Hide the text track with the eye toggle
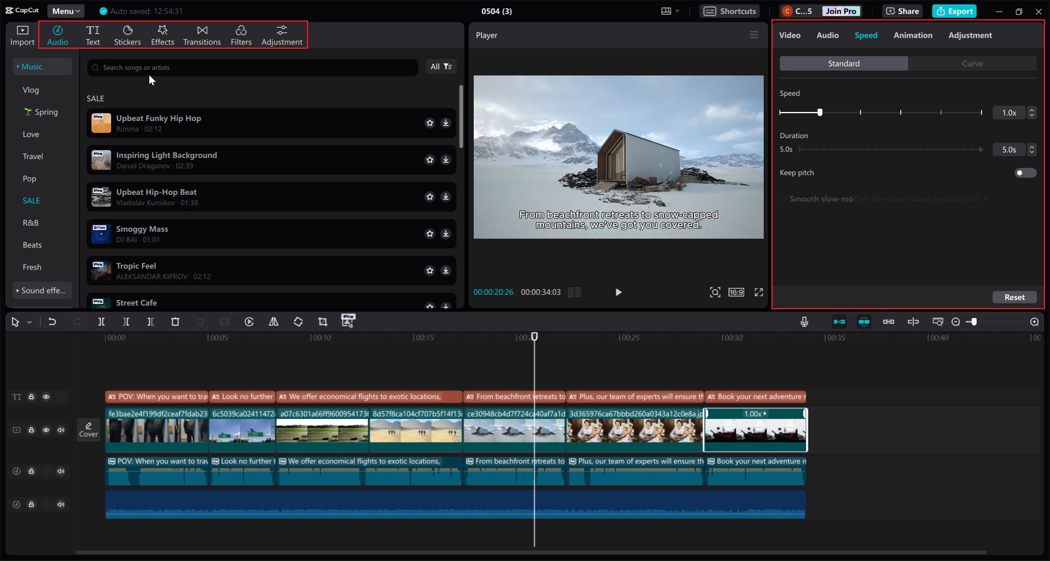 [x=46, y=397]
